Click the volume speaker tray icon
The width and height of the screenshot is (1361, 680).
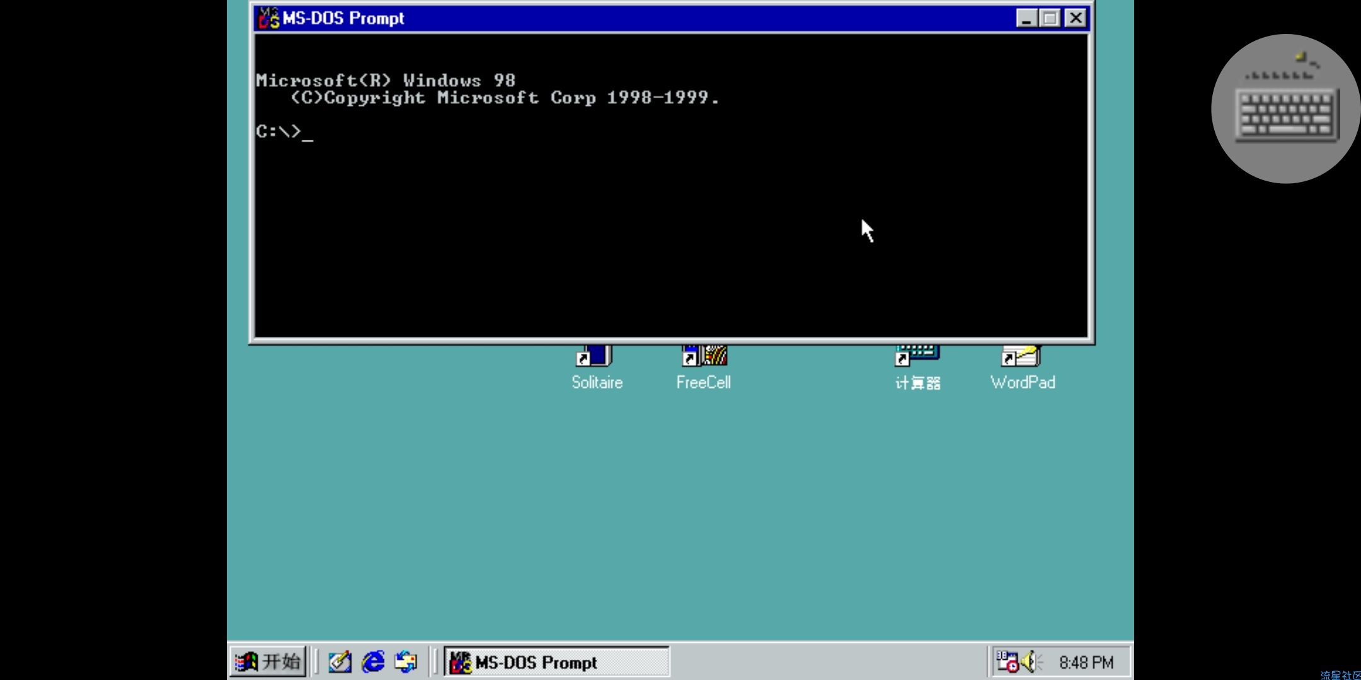point(1031,662)
